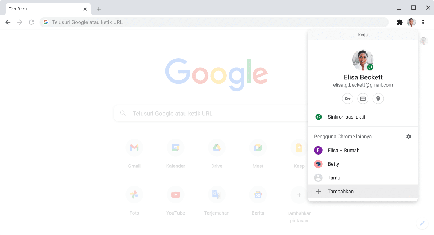
Task: Open manage profiles gear icon
Action: click(x=408, y=137)
